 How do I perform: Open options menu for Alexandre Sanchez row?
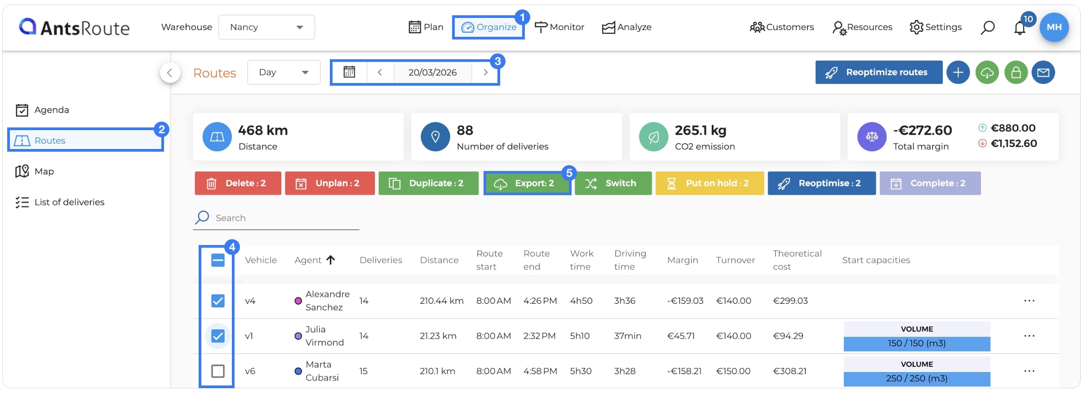click(x=1029, y=301)
